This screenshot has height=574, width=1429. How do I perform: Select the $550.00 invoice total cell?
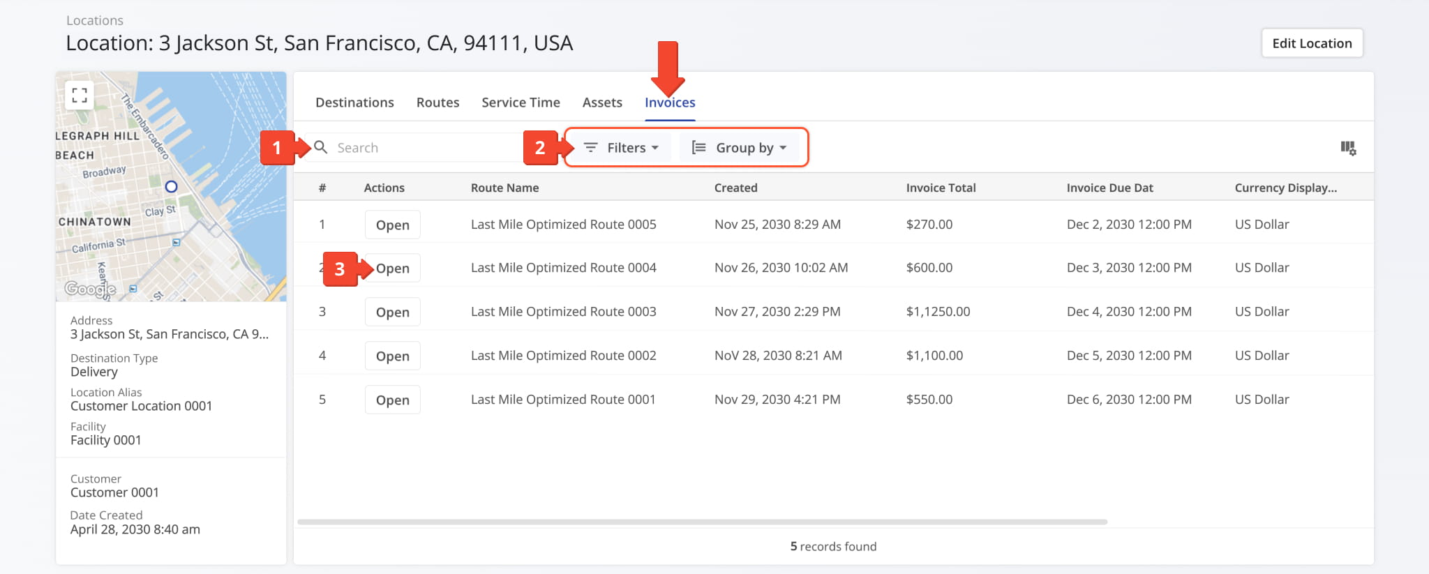click(929, 400)
